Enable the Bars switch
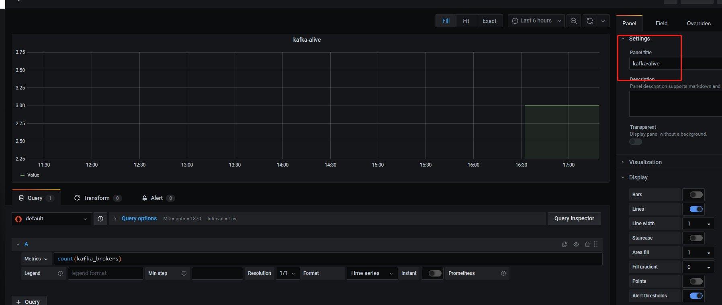722x305 pixels. click(x=696, y=195)
